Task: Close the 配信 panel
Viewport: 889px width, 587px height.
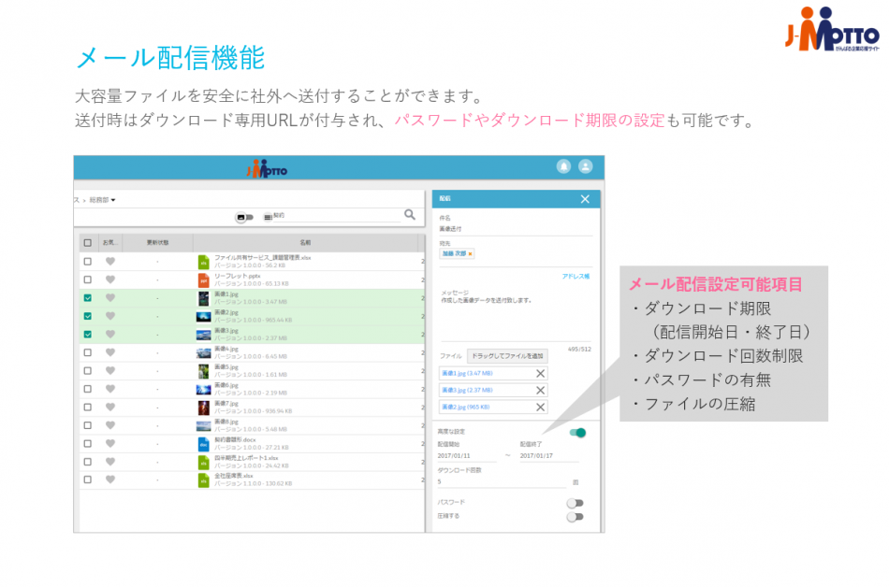Action: click(585, 199)
